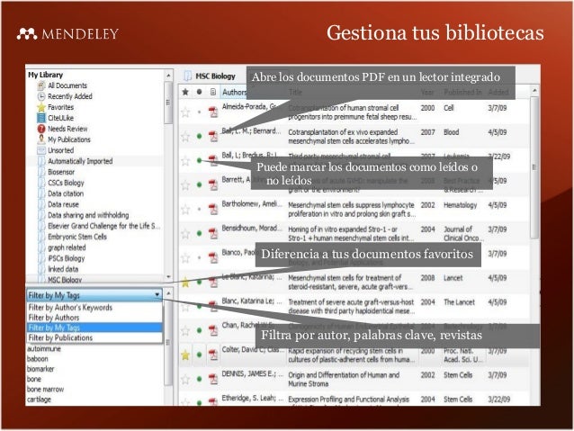Select the autoimmune tag
Viewport: 574px width, 431px height.
tap(44, 349)
